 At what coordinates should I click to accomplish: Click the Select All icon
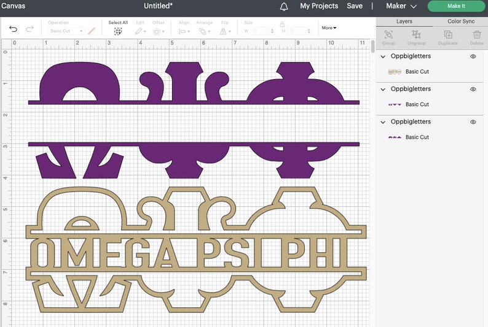tap(118, 31)
